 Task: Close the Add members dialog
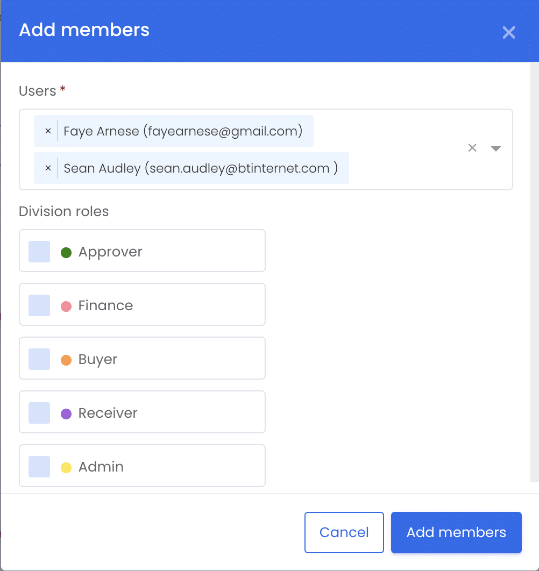point(509,32)
